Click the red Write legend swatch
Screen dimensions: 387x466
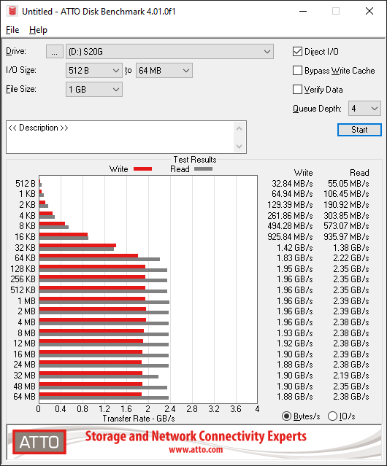[x=143, y=169]
